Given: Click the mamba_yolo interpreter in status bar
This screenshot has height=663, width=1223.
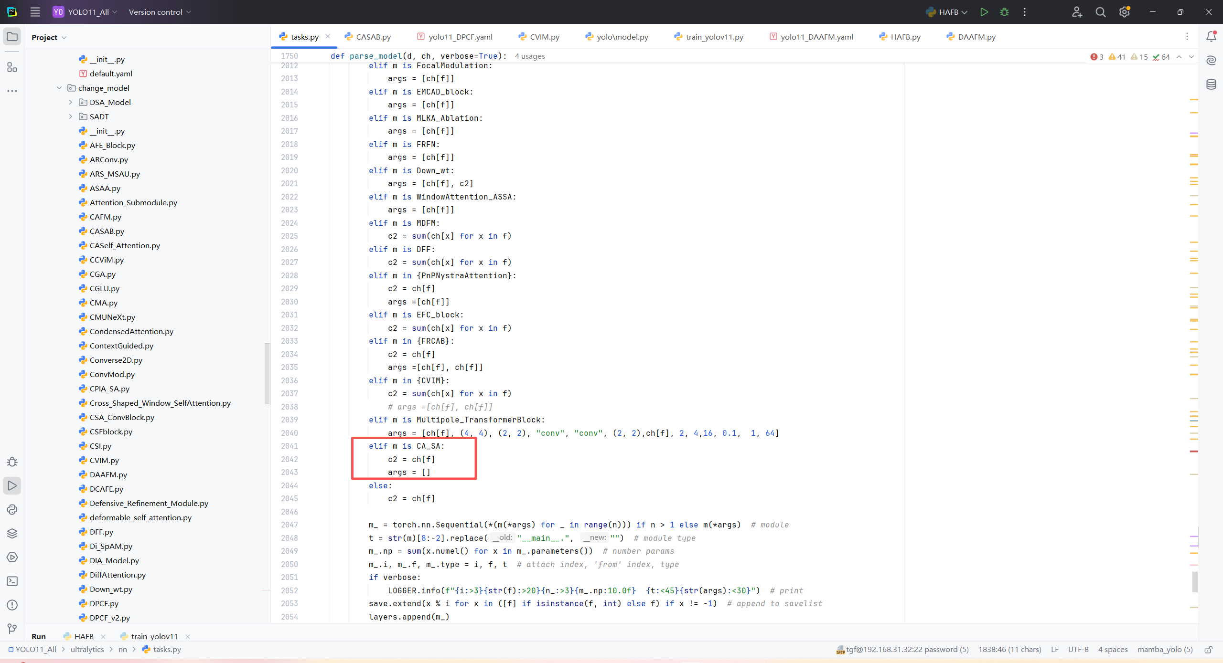Looking at the screenshot, I should pyautogui.click(x=1164, y=650).
